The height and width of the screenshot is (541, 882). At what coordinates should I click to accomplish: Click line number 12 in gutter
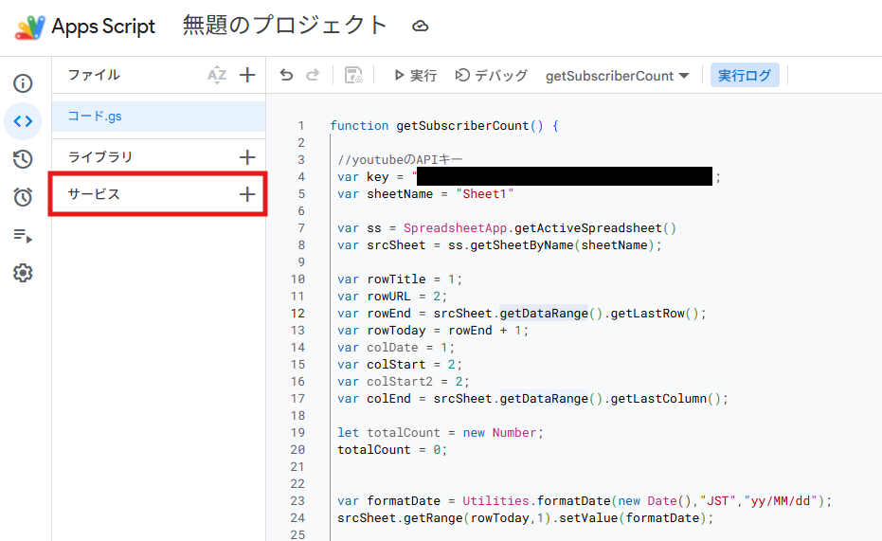point(298,314)
